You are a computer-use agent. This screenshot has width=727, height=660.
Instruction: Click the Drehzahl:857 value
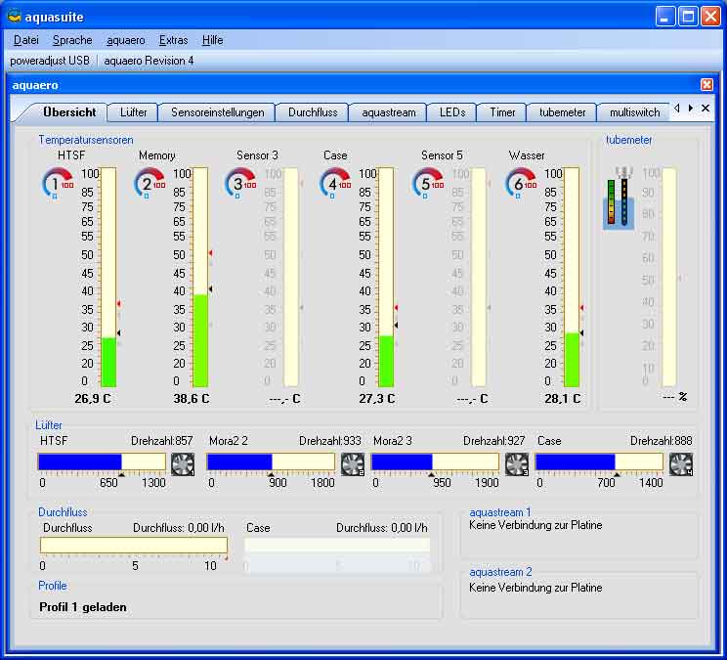pyautogui.click(x=162, y=441)
